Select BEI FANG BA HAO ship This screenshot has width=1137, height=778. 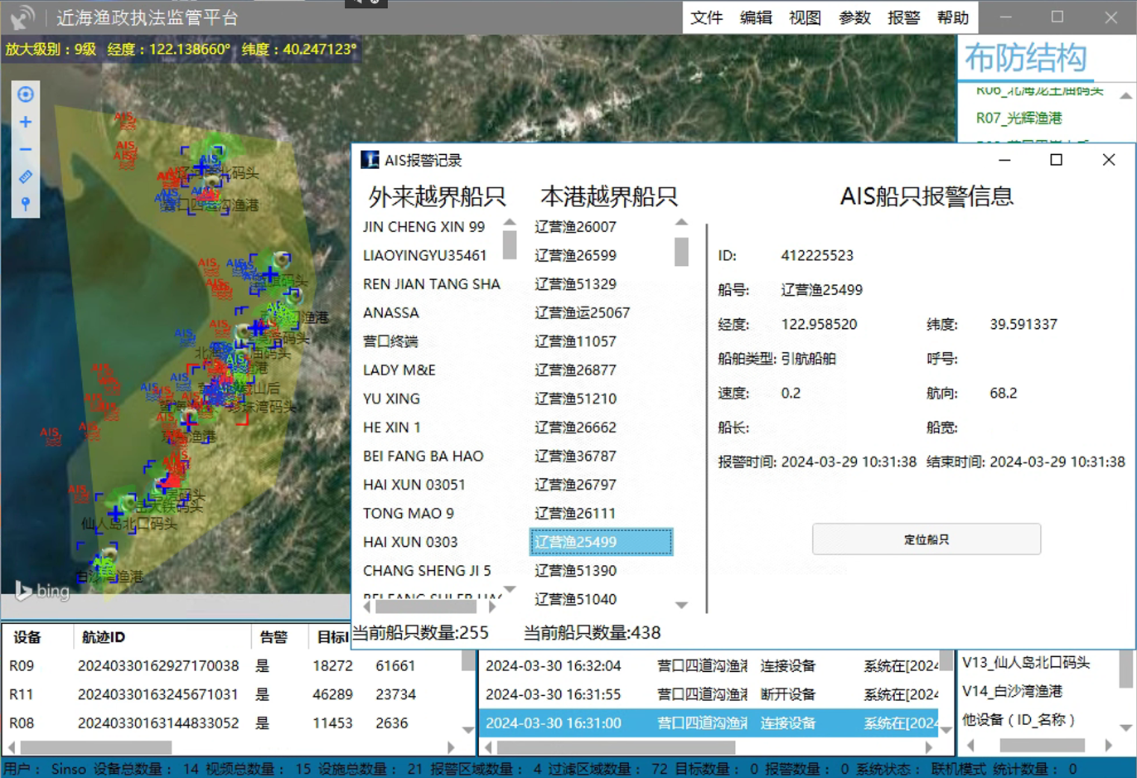click(x=423, y=457)
